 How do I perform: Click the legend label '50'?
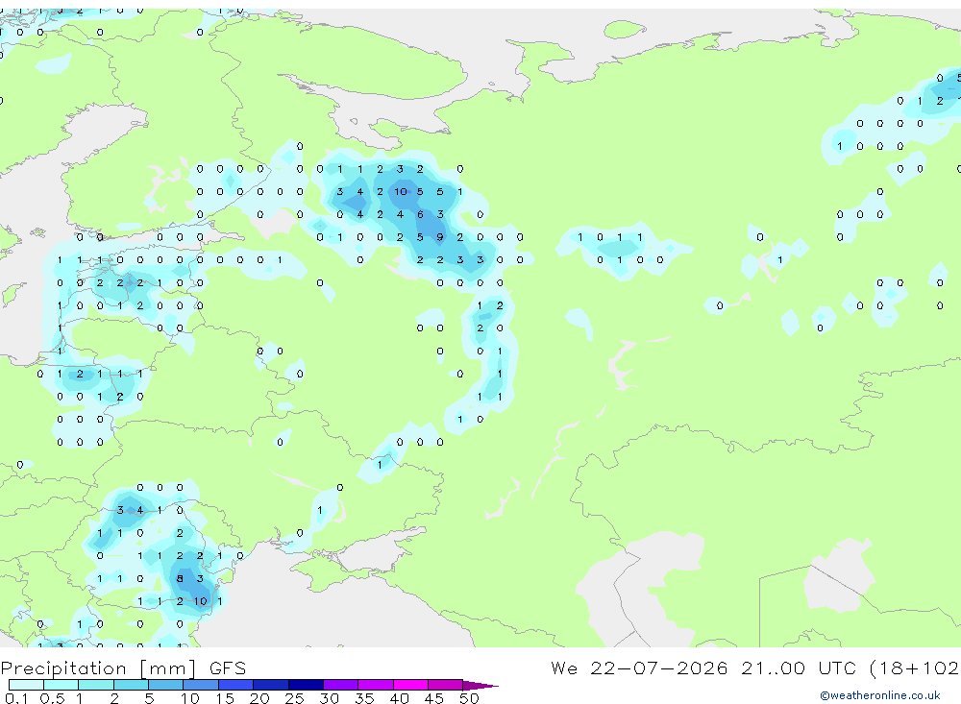(x=469, y=698)
